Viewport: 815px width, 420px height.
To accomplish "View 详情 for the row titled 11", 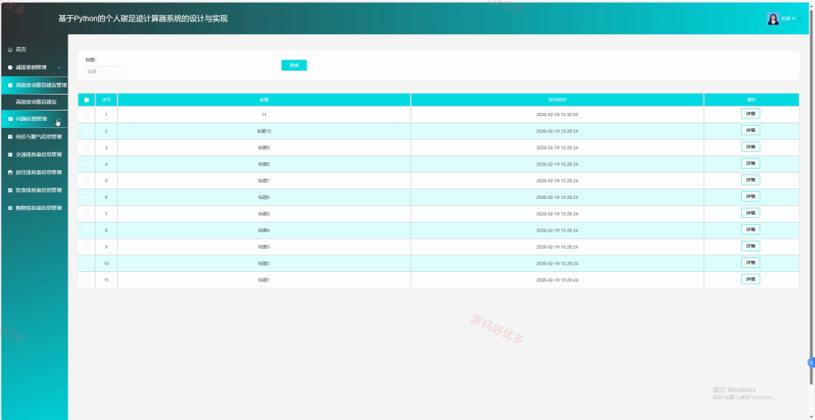I will pyautogui.click(x=751, y=113).
